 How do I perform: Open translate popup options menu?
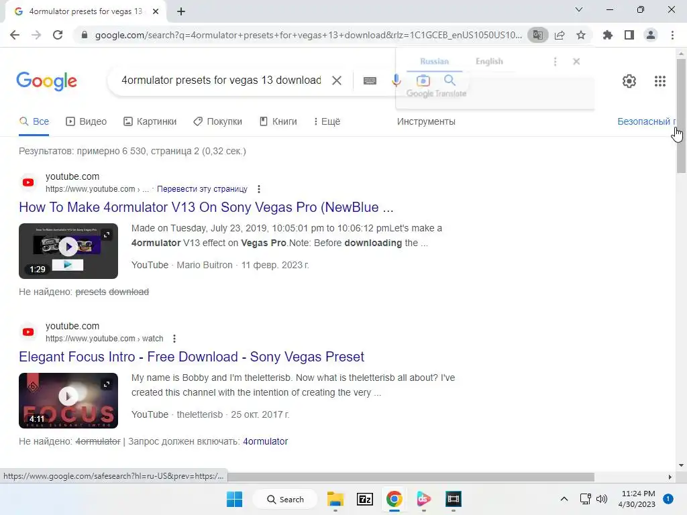pyautogui.click(x=555, y=62)
